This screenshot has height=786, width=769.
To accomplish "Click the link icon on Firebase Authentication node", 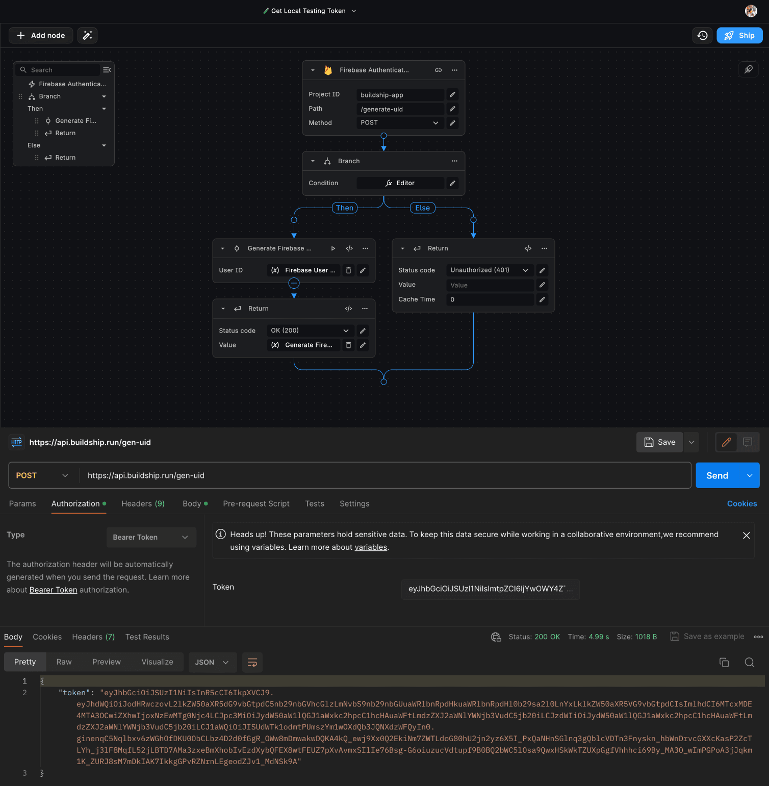I will [438, 70].
